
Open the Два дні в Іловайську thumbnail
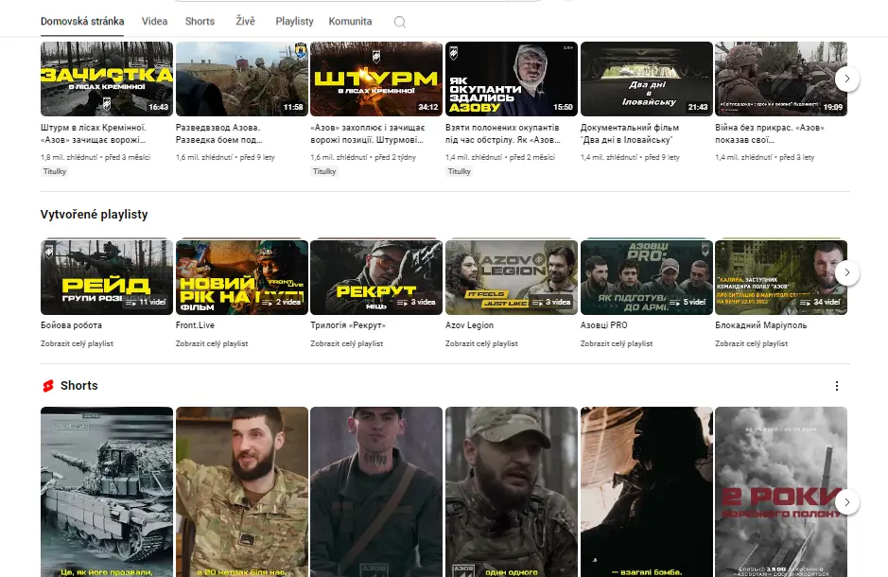[647, 79]
